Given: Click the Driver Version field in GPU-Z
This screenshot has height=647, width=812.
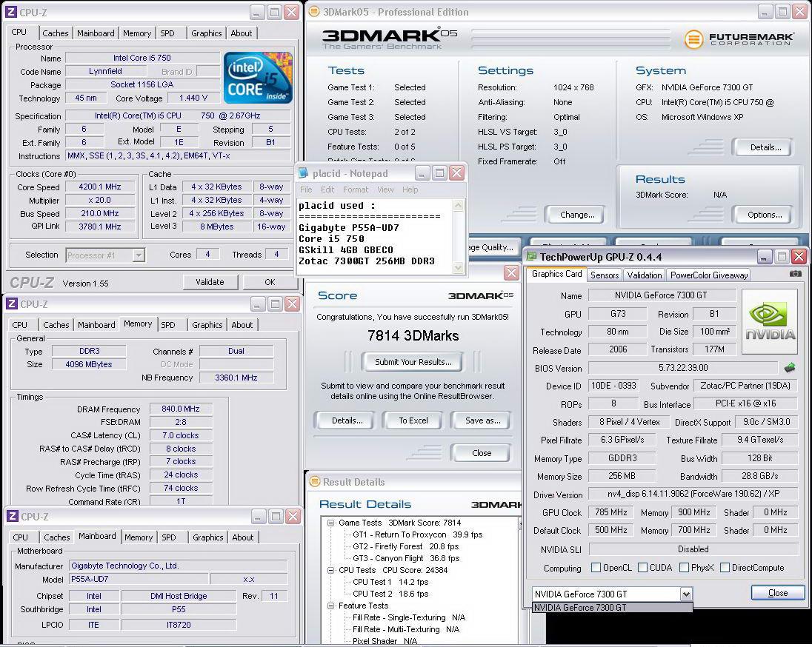Looking at the screenshot, I should click(693, 494).
